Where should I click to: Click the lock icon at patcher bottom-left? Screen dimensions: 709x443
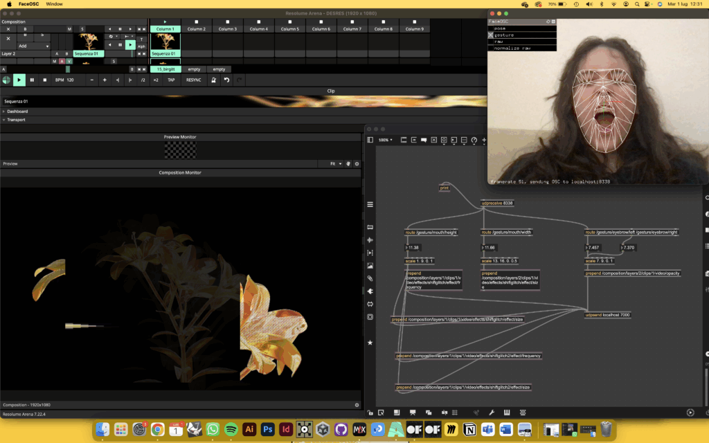(370, 413)
